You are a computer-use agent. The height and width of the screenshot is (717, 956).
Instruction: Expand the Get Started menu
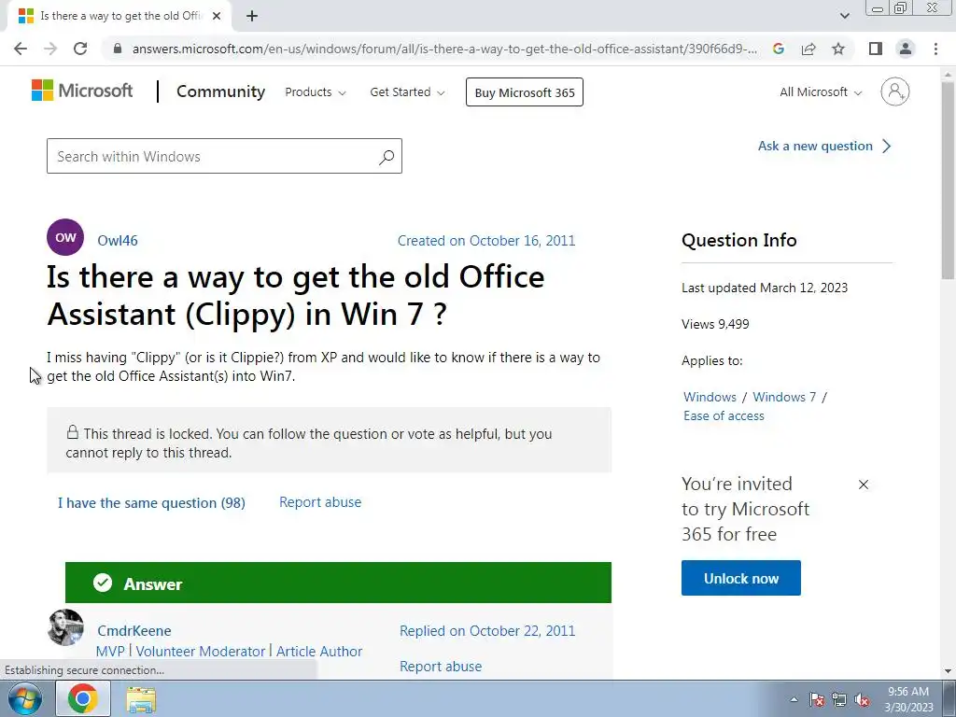click(407, 92)
